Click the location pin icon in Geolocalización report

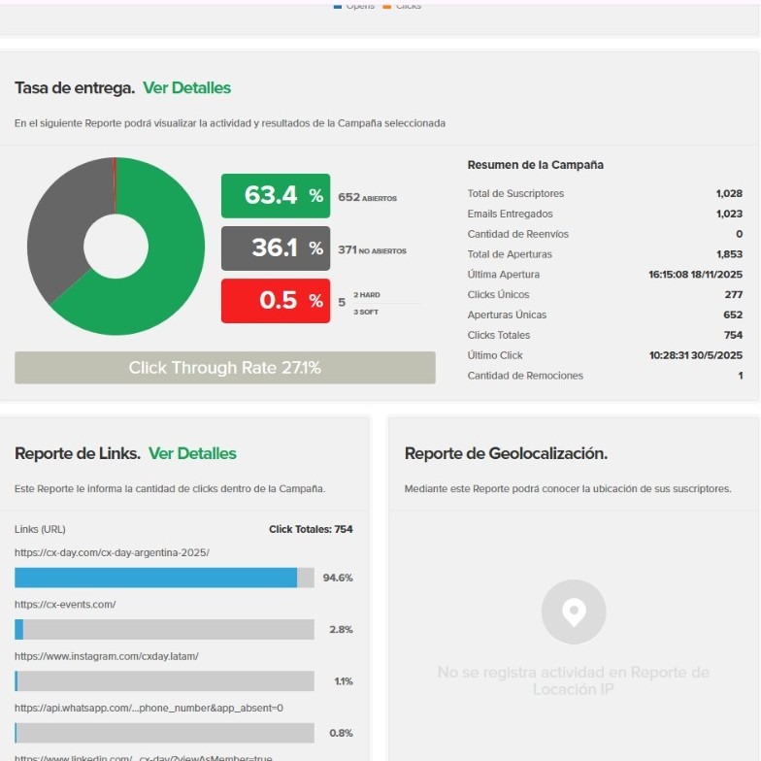pos(574,612)
